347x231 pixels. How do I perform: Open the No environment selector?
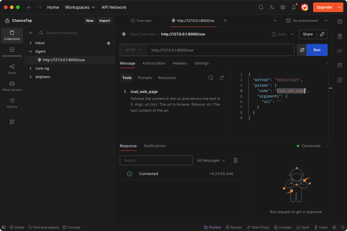pos(307,21)
